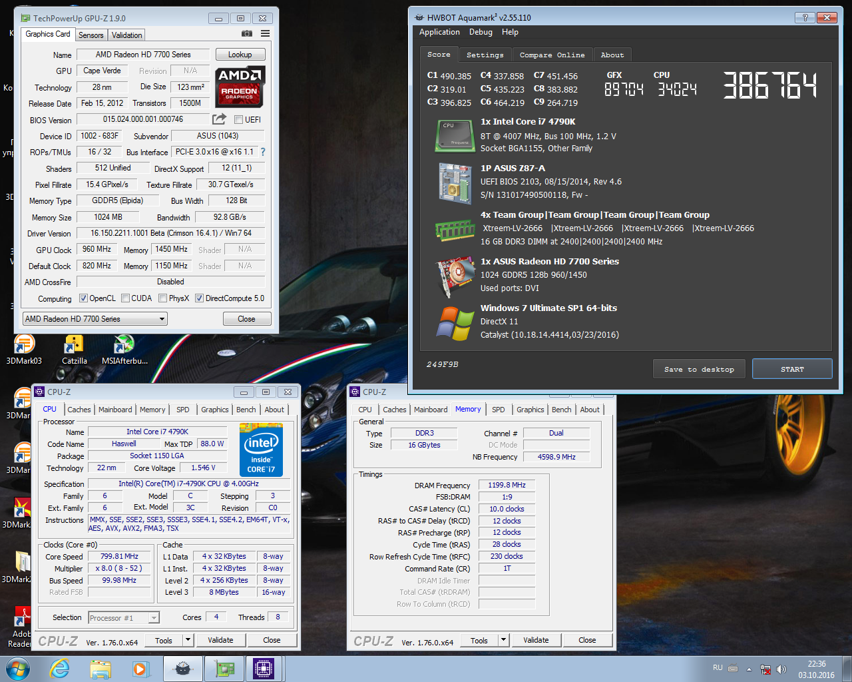Switch to the Validation tab in GPU-Z
Image resolution: width=852 pixels, height=682 pixels.
(126, 35)
